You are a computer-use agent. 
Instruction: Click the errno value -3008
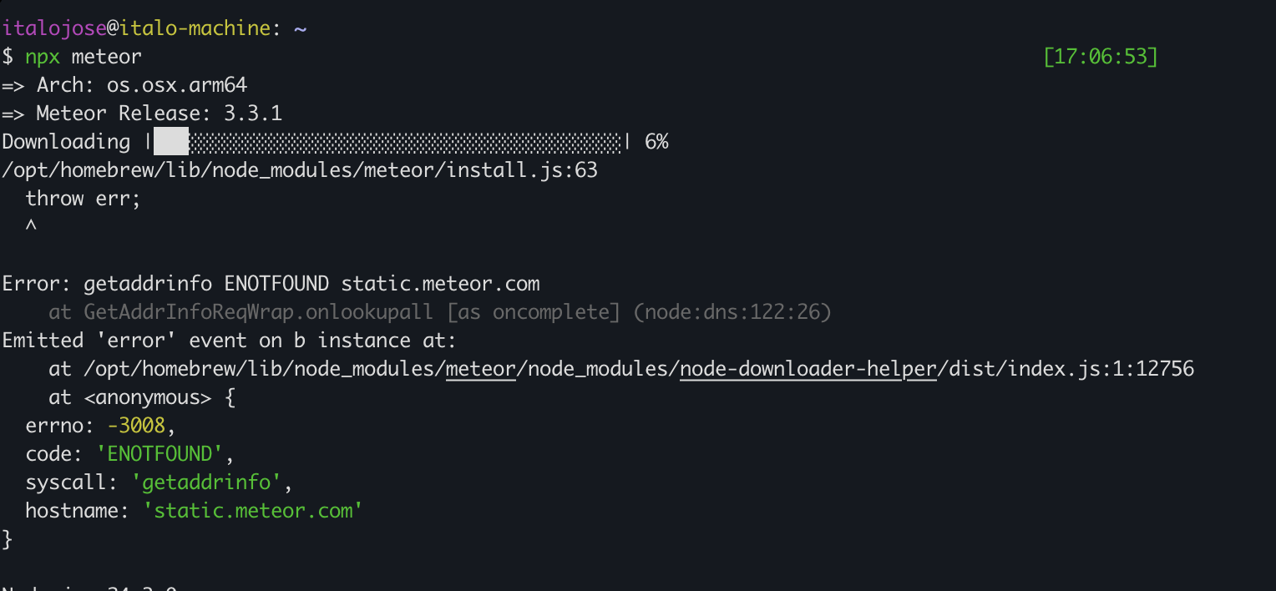tap(136, 426)
